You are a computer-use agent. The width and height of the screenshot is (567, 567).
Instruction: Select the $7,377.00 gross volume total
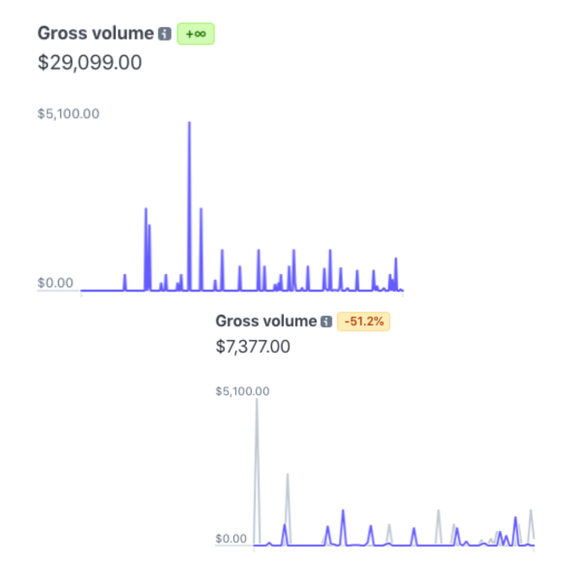coord(253,347)
